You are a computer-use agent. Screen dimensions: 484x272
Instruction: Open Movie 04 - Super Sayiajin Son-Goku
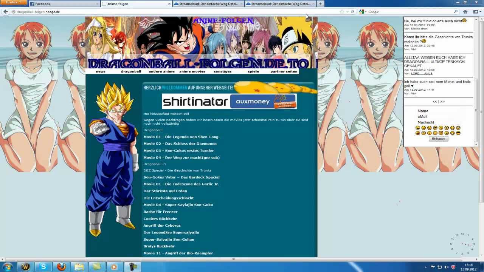coord(178,205)
